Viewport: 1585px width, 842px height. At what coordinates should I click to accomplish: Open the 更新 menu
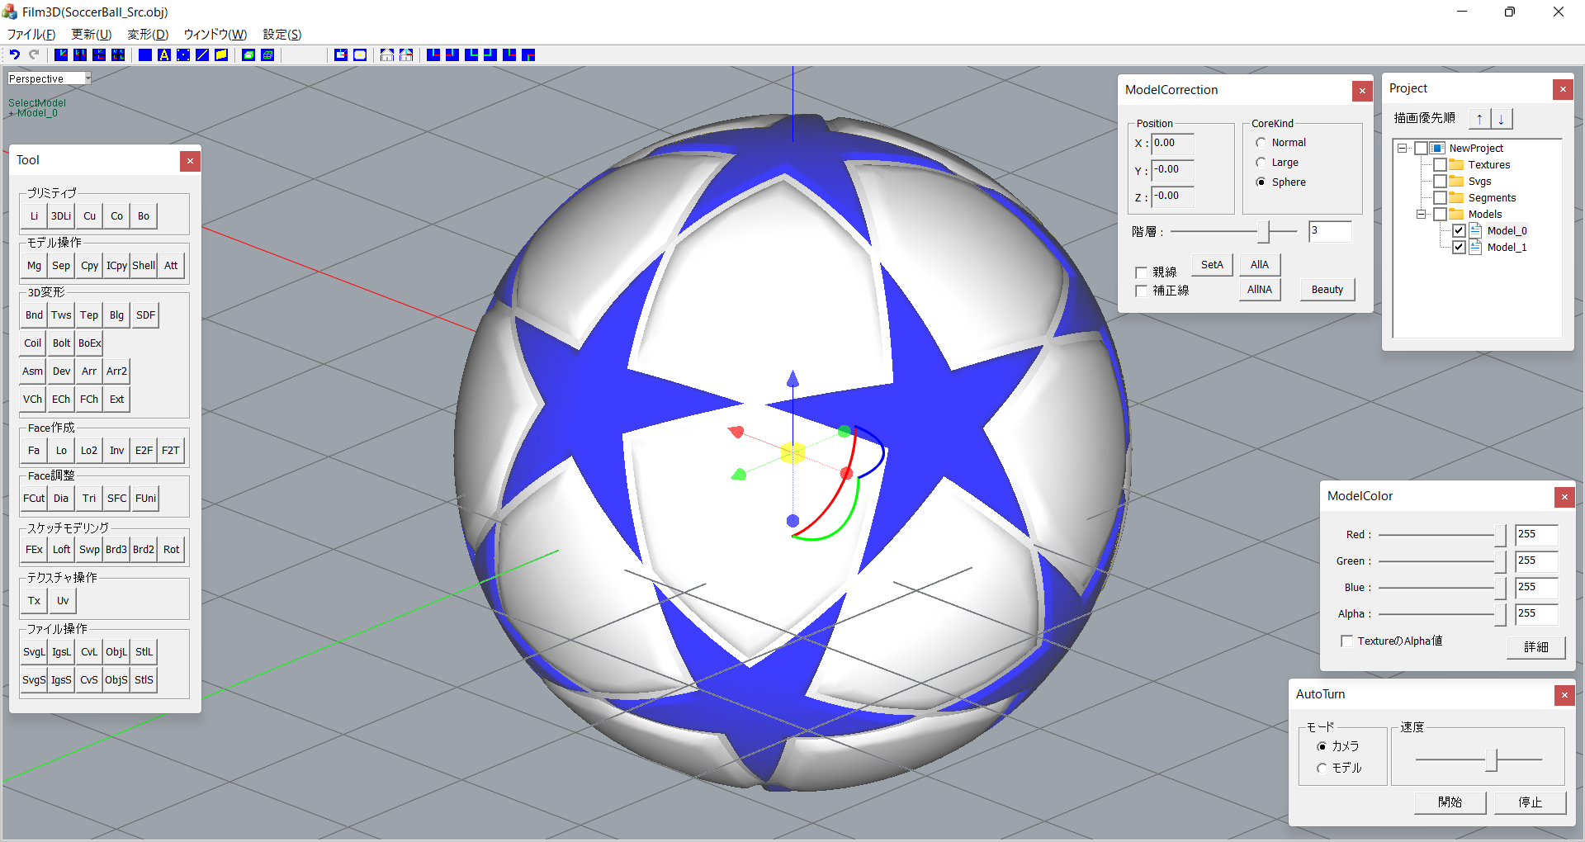pos(91,35)
